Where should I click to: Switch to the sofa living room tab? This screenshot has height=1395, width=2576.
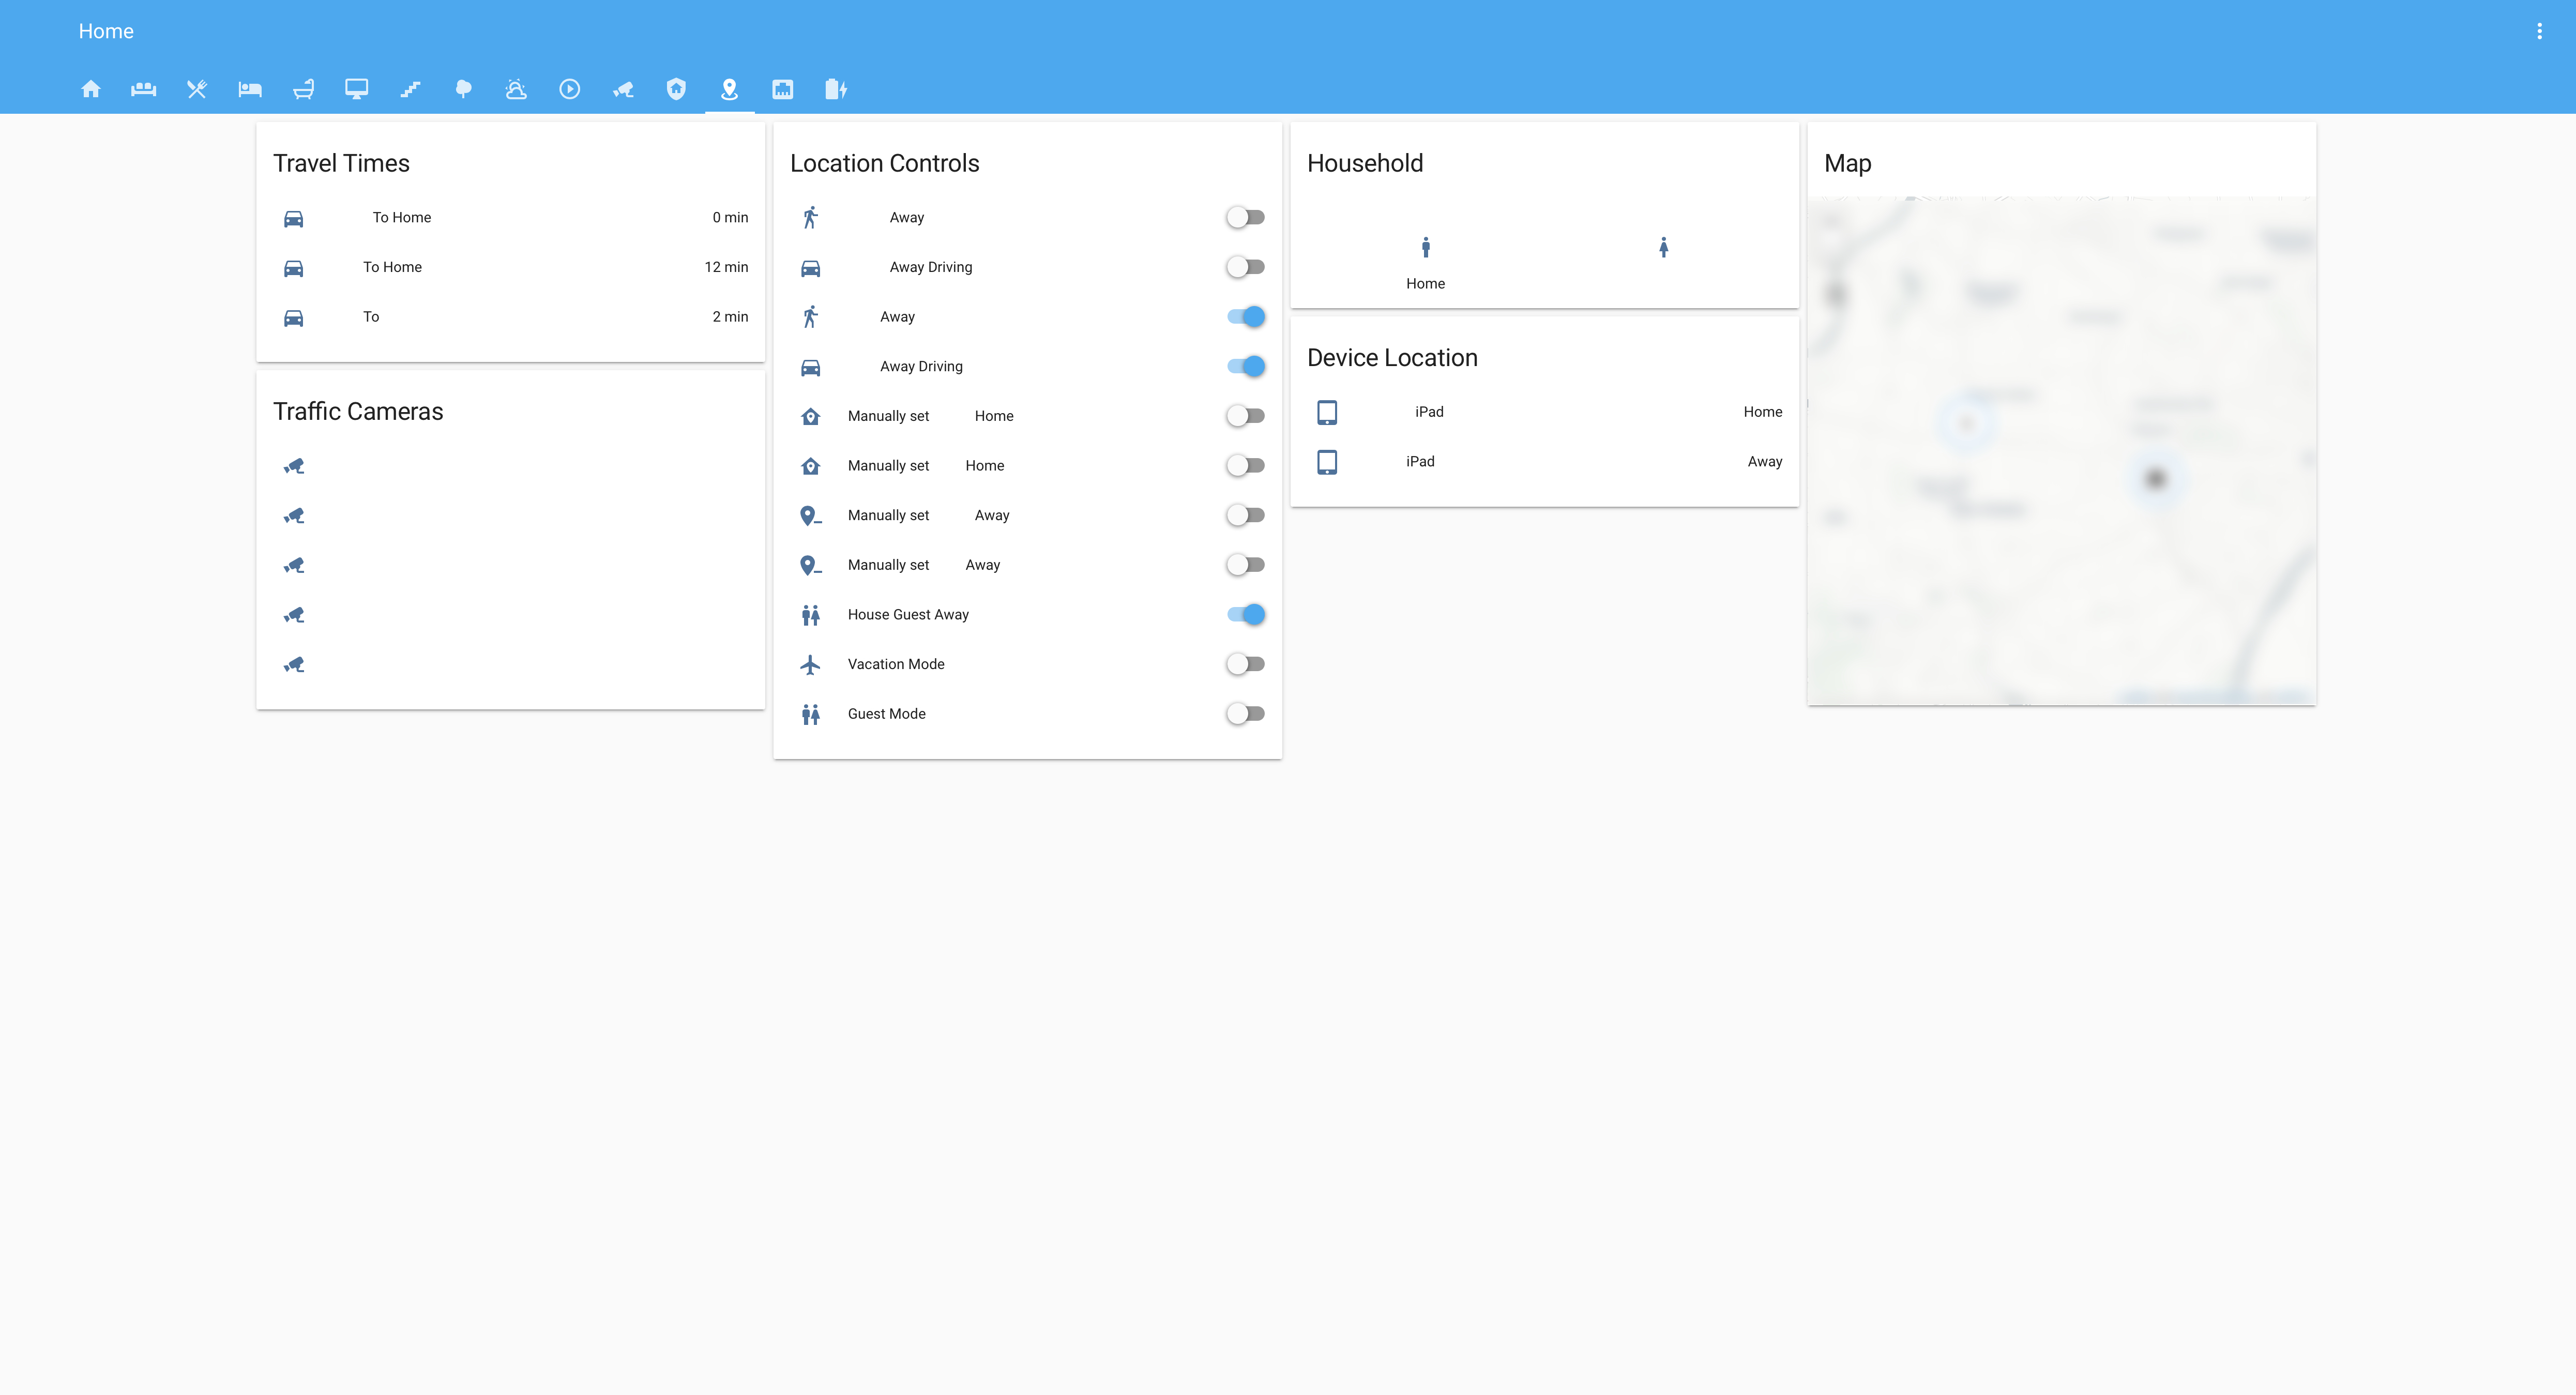click(x=143, y=89)
